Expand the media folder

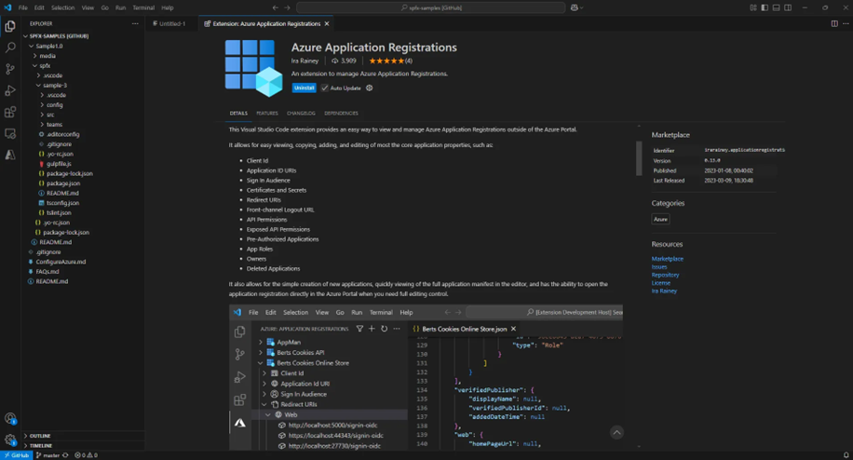47,56
